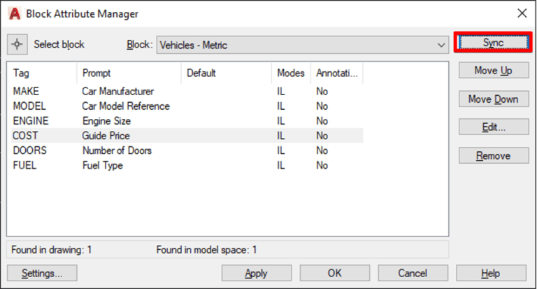Screen dimensions: 537x289
Task: Click the Apply button
Action: pyautogui.click(x=257, y=273)
